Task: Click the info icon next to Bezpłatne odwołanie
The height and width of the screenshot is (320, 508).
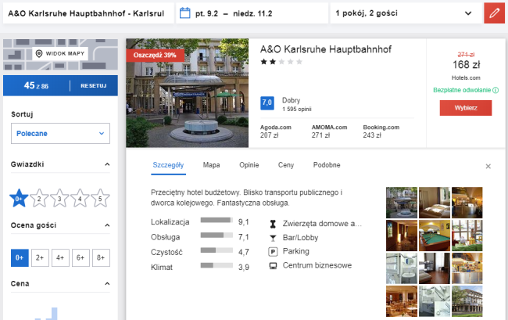Action: 495,90
